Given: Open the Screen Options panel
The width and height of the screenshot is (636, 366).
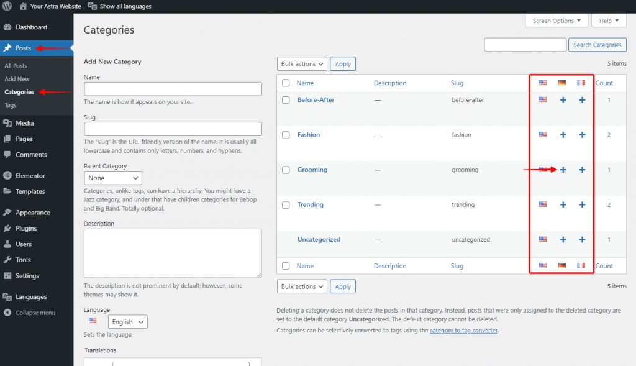Looking at the screenshot, I should point(556,20).
